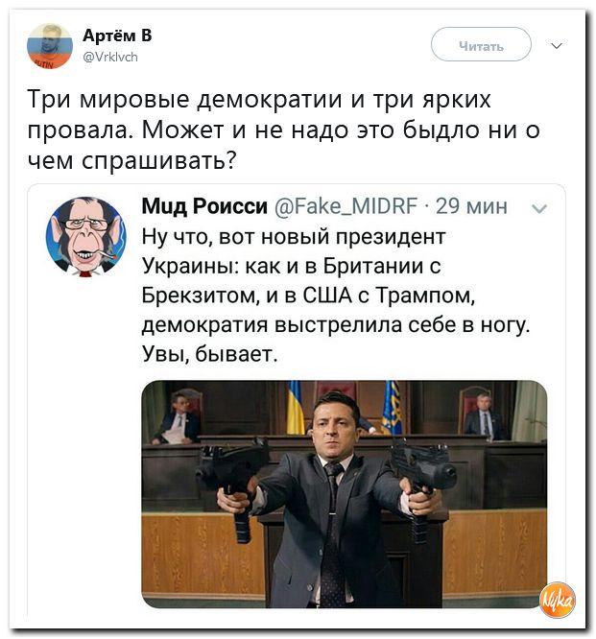Open Артём В profile avatar

pos(50,45)
